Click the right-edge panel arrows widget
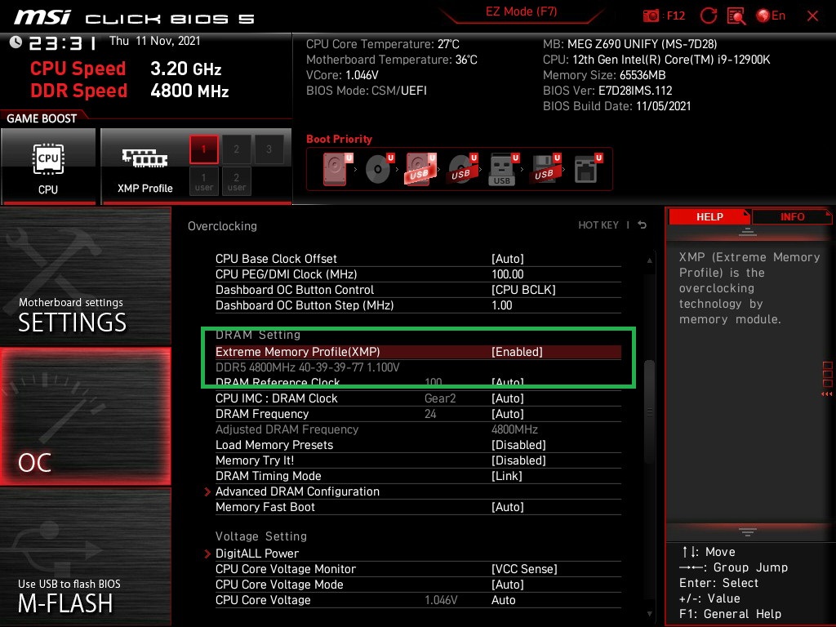The height and width of the screenshot is (627, 836). [x=827, y=379]
